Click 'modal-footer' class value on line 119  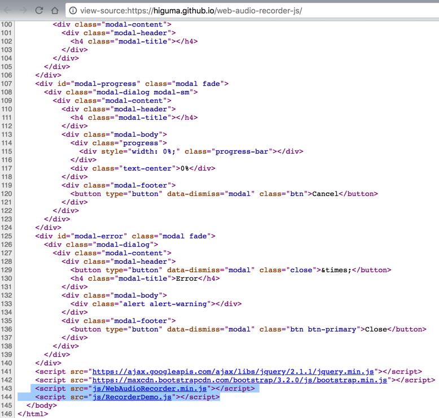(x=141, y=185)
